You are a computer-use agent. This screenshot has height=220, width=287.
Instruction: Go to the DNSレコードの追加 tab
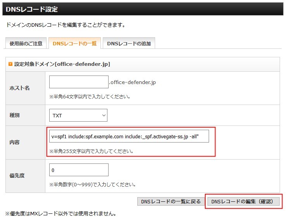point(129,43)
